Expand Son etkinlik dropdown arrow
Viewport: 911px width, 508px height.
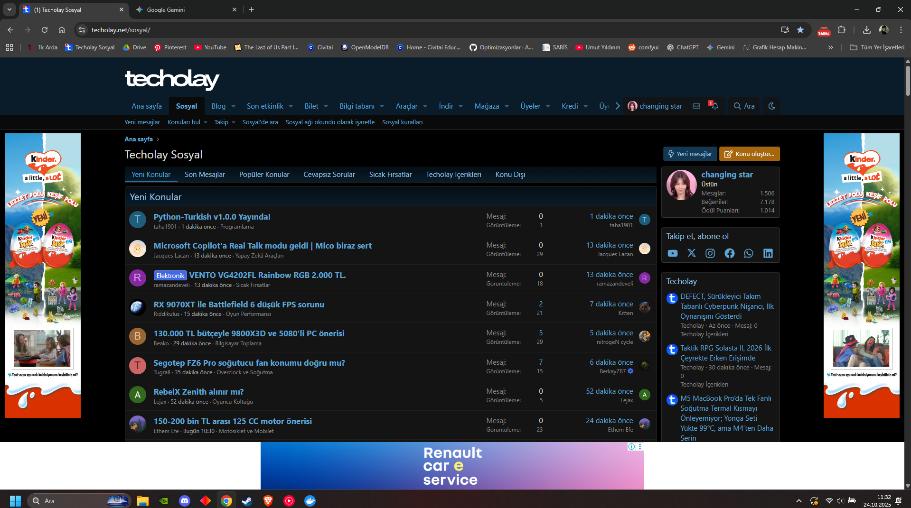pos(291,106)
